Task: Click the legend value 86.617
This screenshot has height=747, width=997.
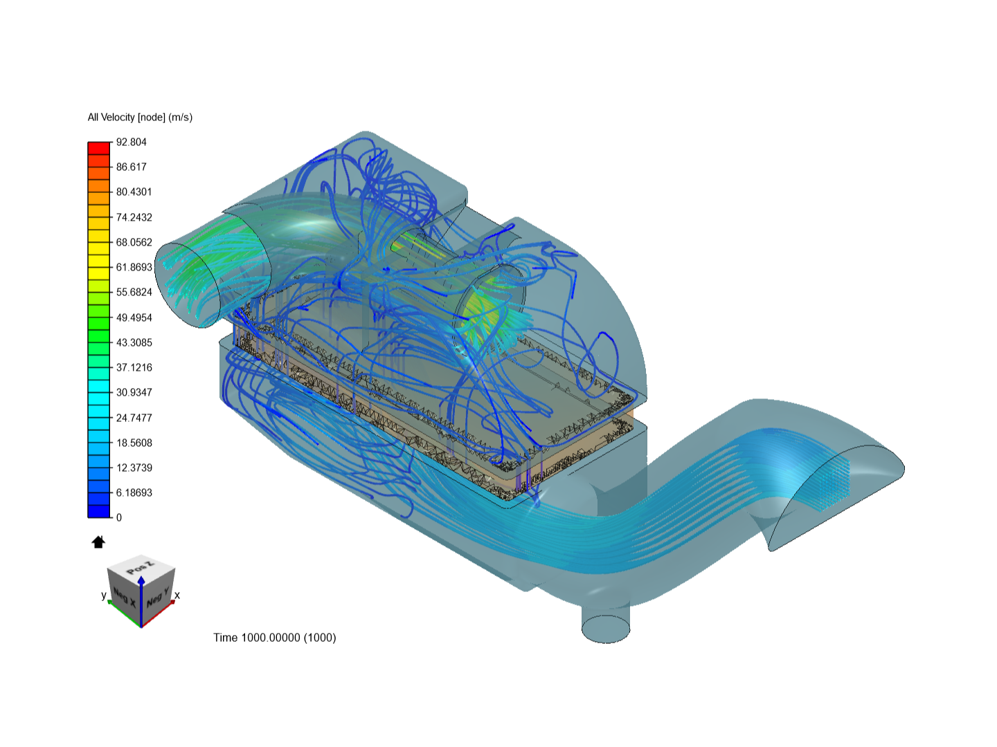Action: point(132,167)
